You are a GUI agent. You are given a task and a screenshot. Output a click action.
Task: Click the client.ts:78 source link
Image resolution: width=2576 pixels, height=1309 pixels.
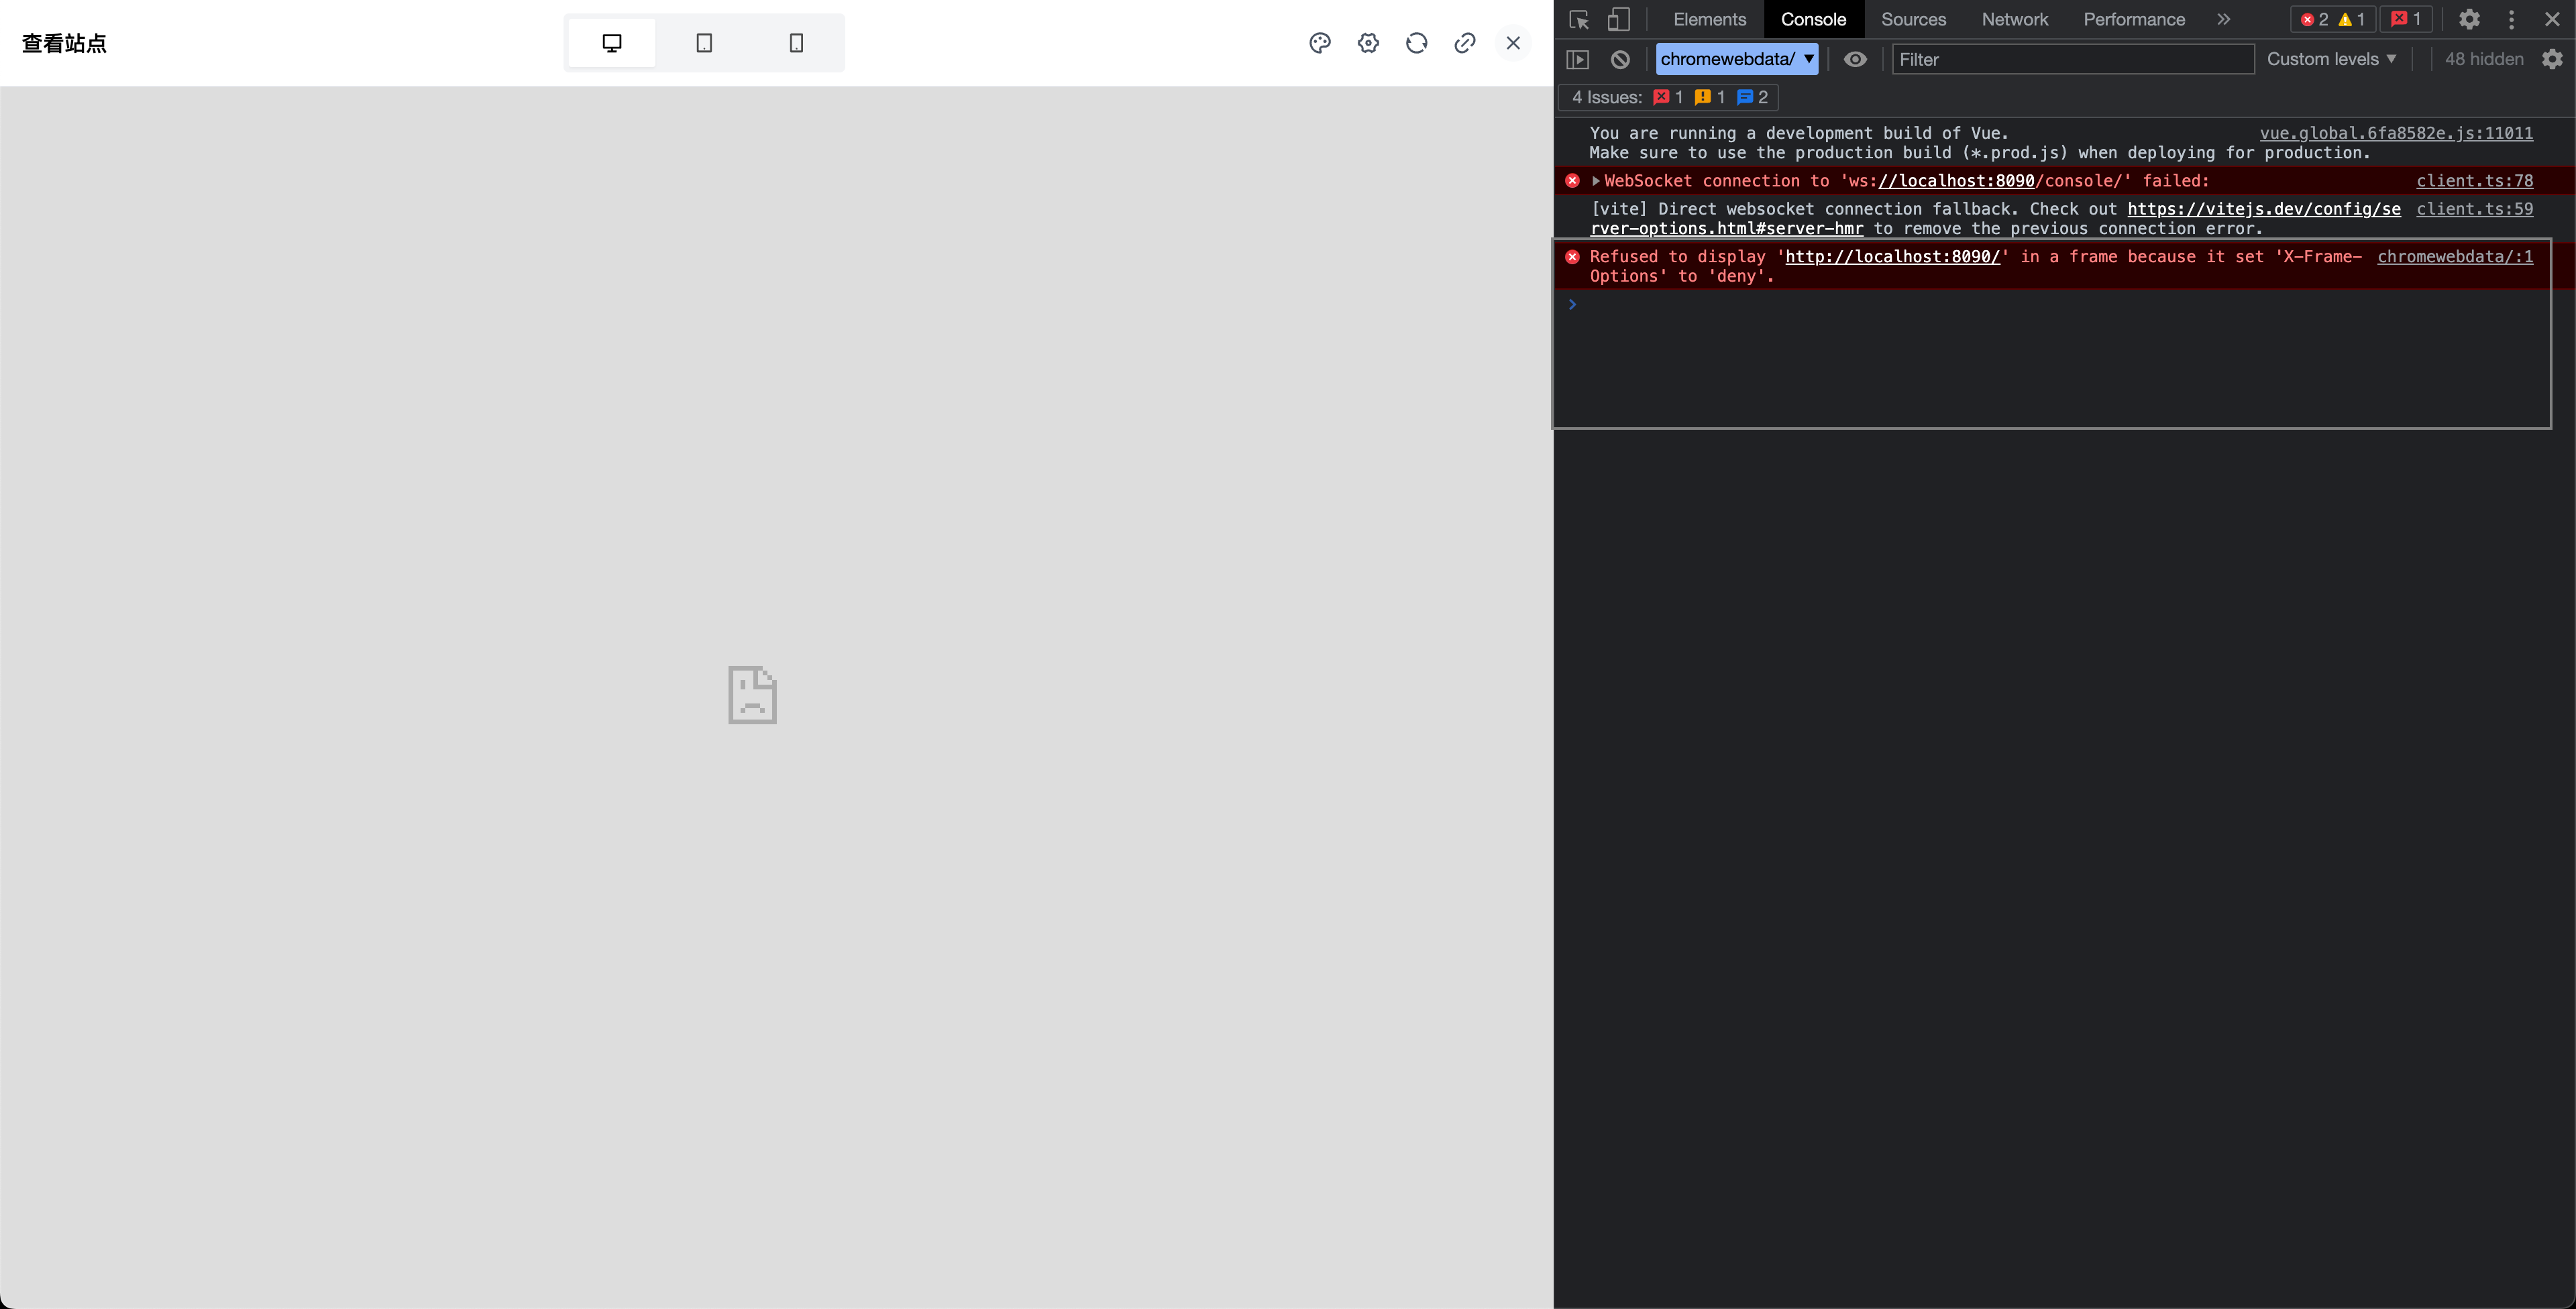click(2475, 181)
